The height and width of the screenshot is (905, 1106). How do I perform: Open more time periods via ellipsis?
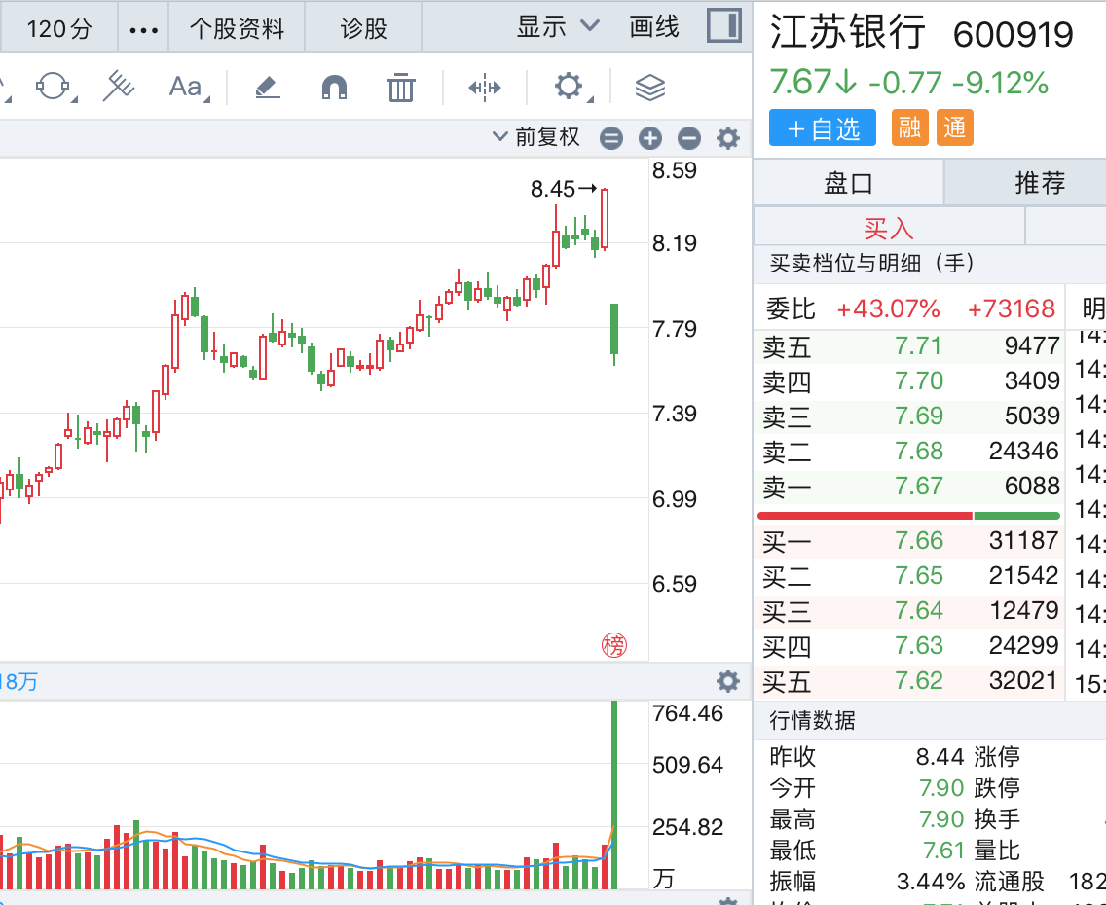(143, 29)
